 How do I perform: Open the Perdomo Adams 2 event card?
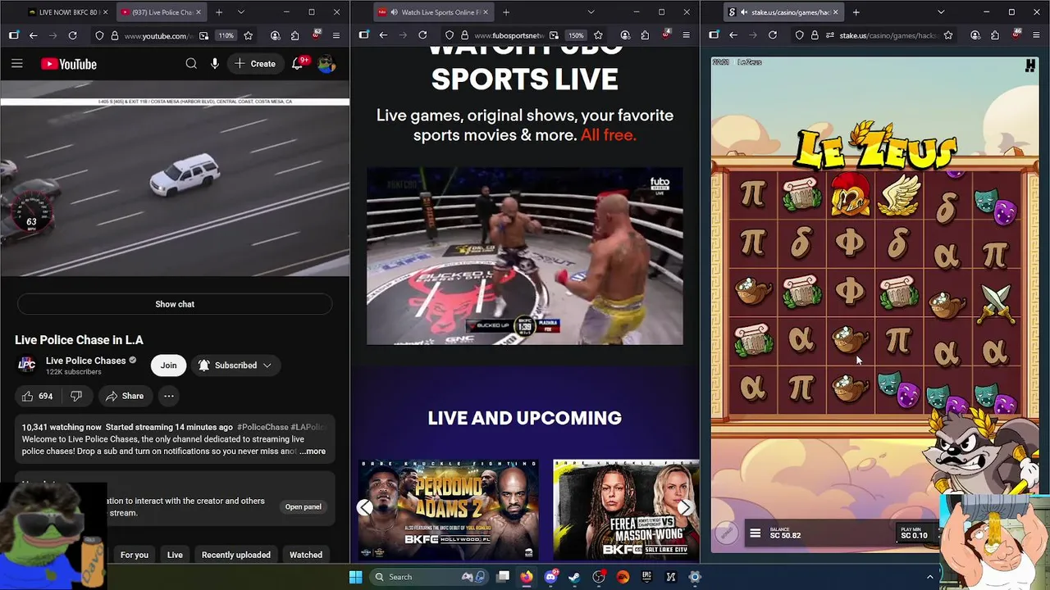449,510
